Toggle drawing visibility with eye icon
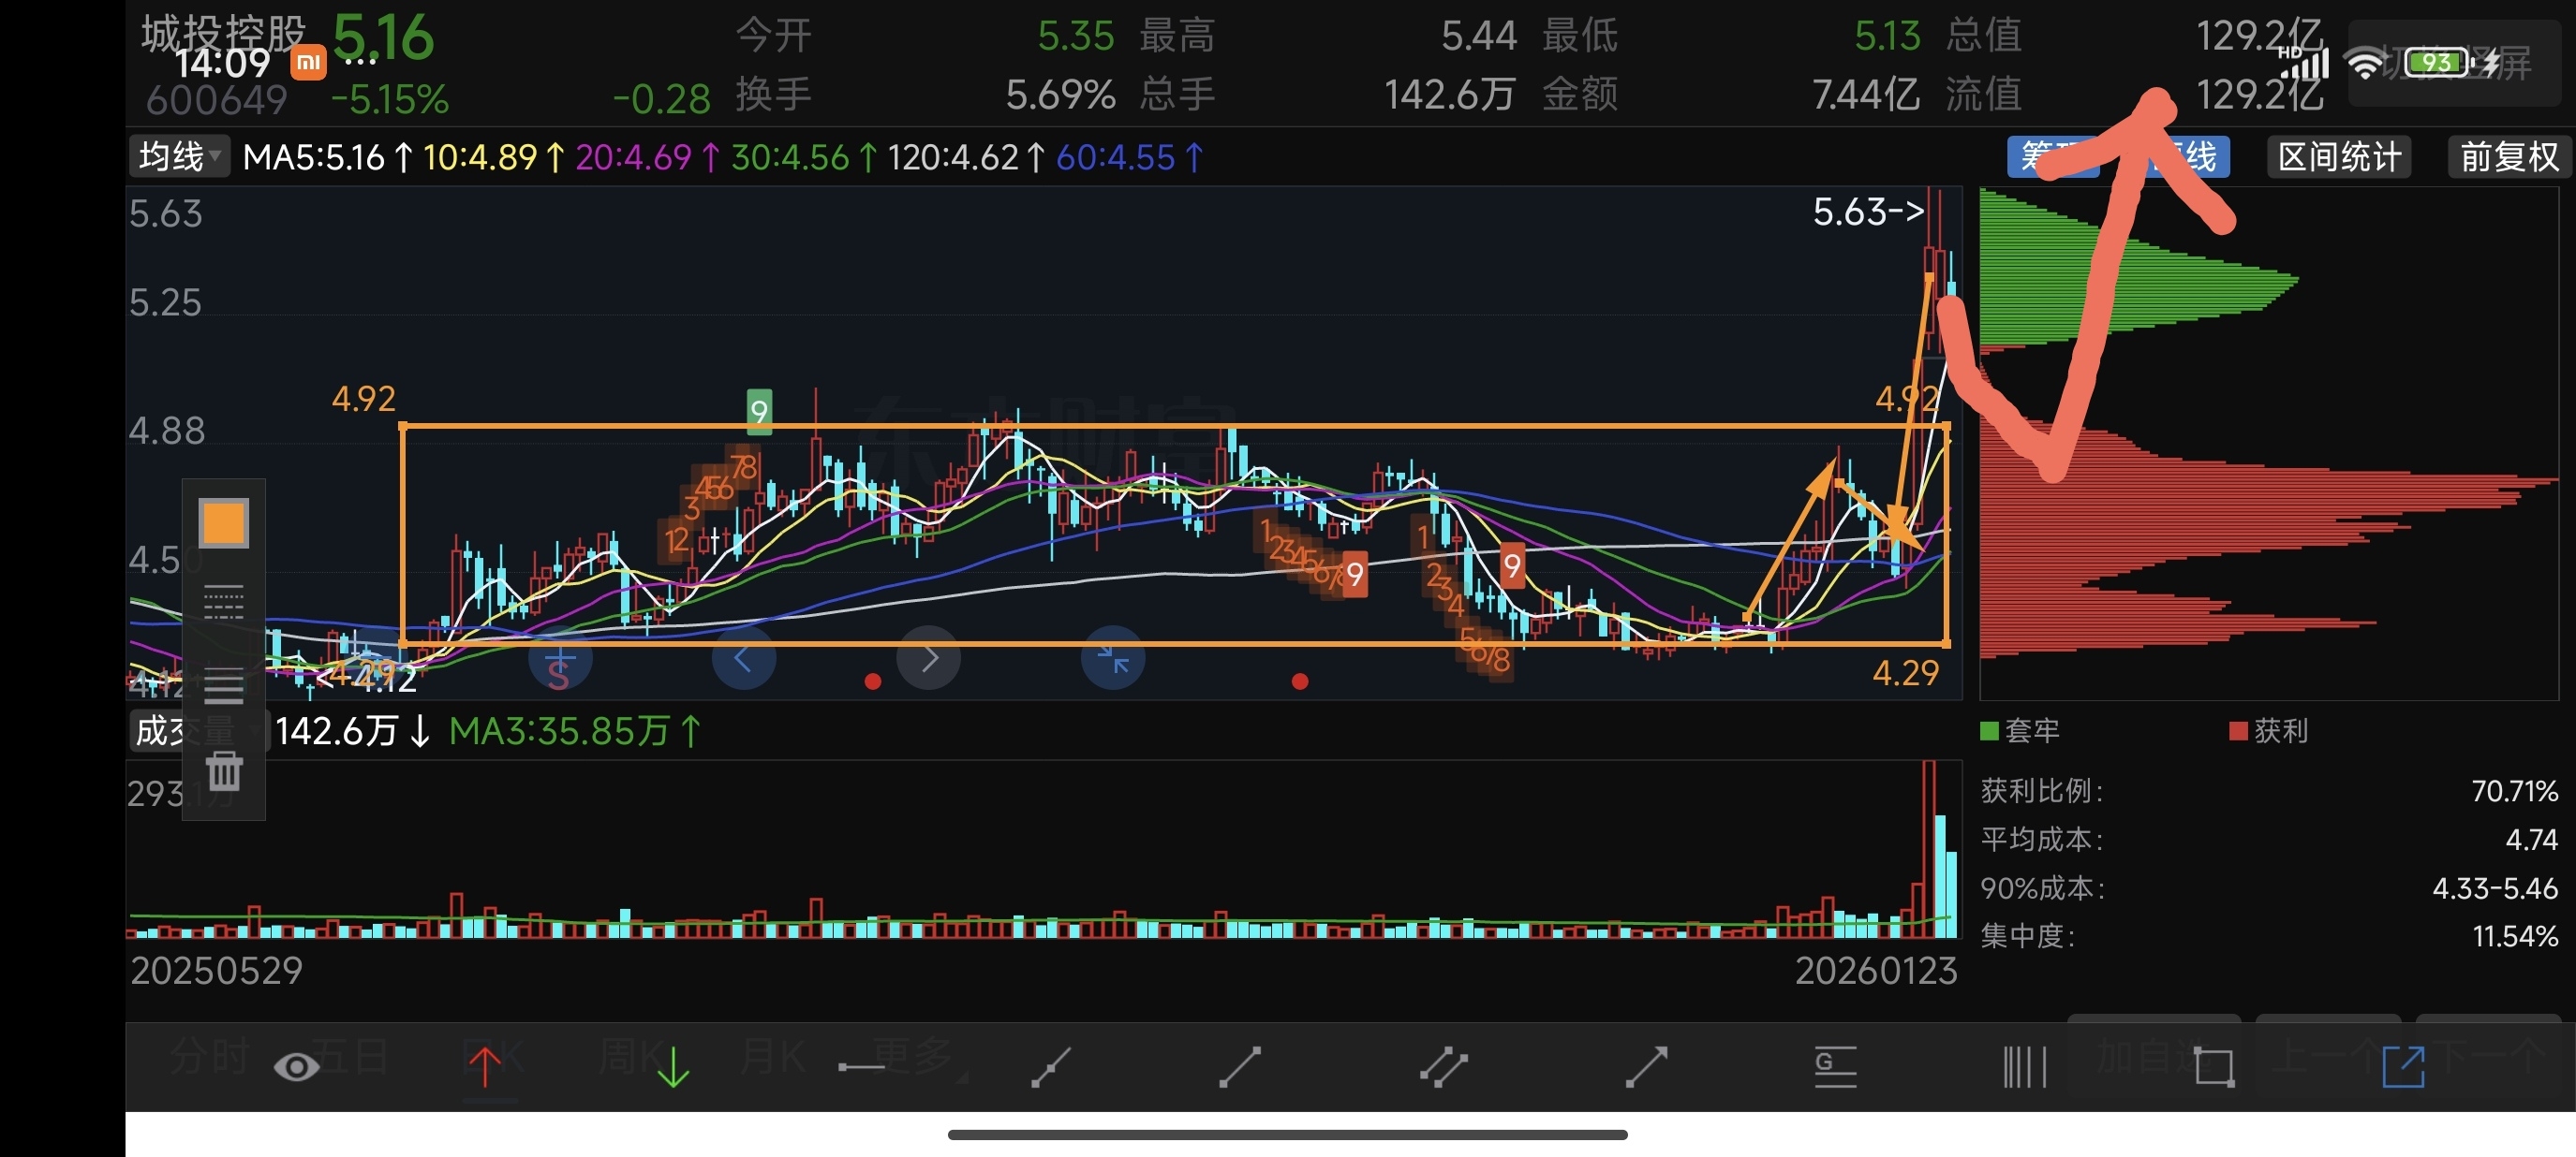Viewport: 2576px width, 1157px height. (296, 1067)
